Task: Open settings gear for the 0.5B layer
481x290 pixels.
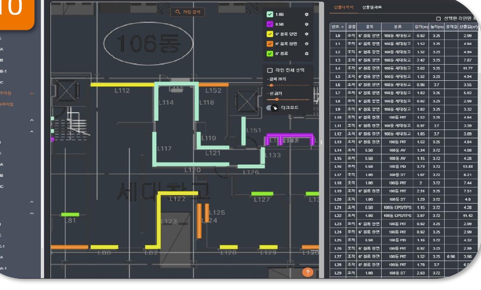Action: [306, 24]
